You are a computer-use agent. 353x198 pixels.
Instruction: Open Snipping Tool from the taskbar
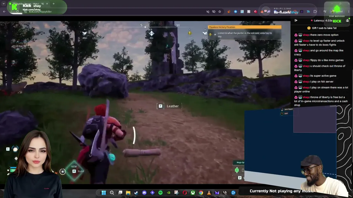pyautogui.click(x=177, y=193)
